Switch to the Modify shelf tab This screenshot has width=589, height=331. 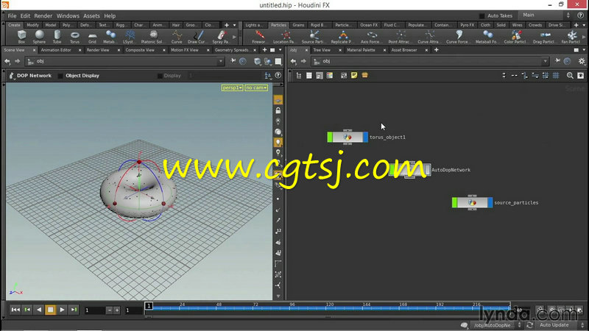(x=32, y=25)
